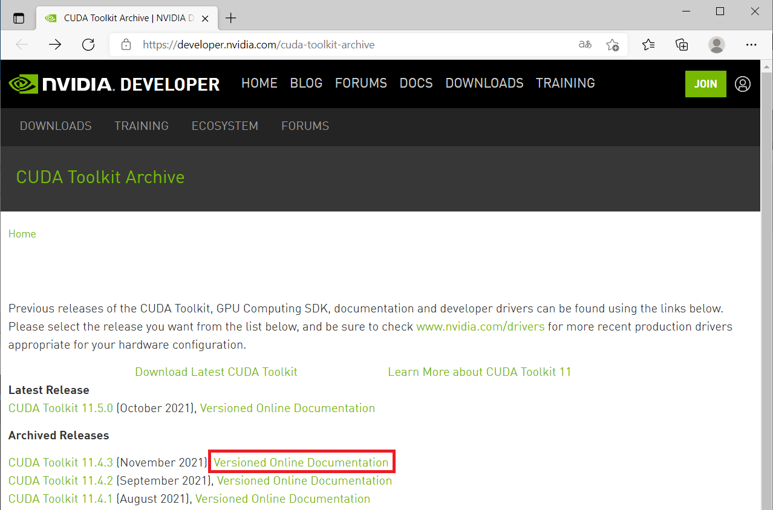Open the Collections icon
The image size is (773, 510).
(682, 45)
